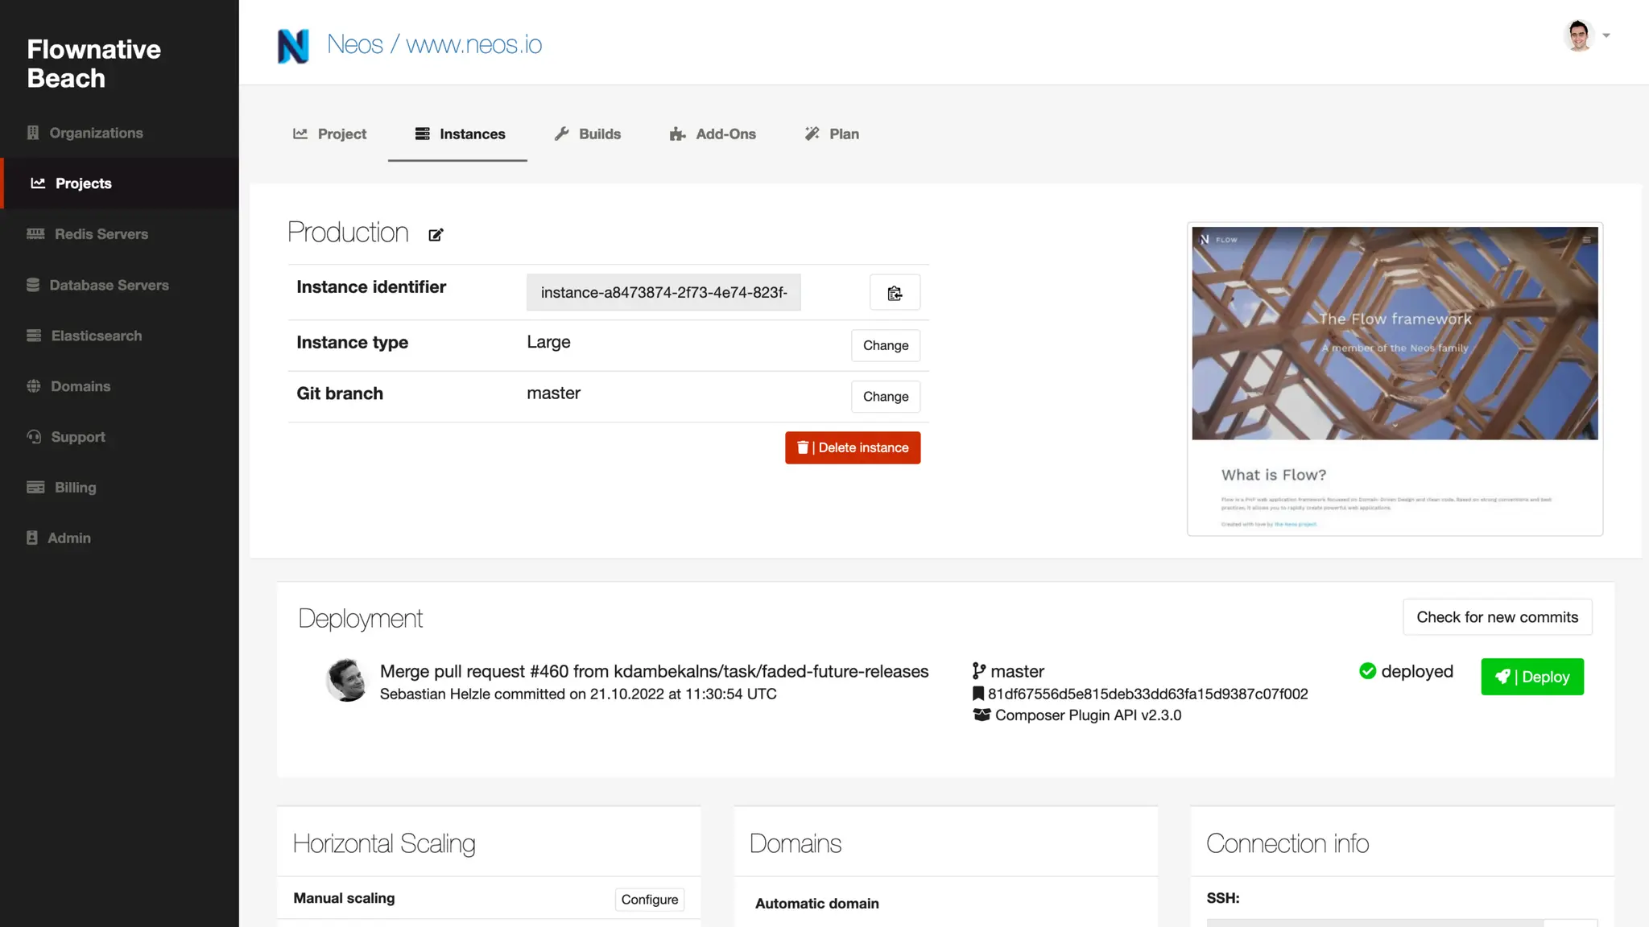Click the edit icon next to Production
Screen dimensions: 1649x927
click(436, 235)
